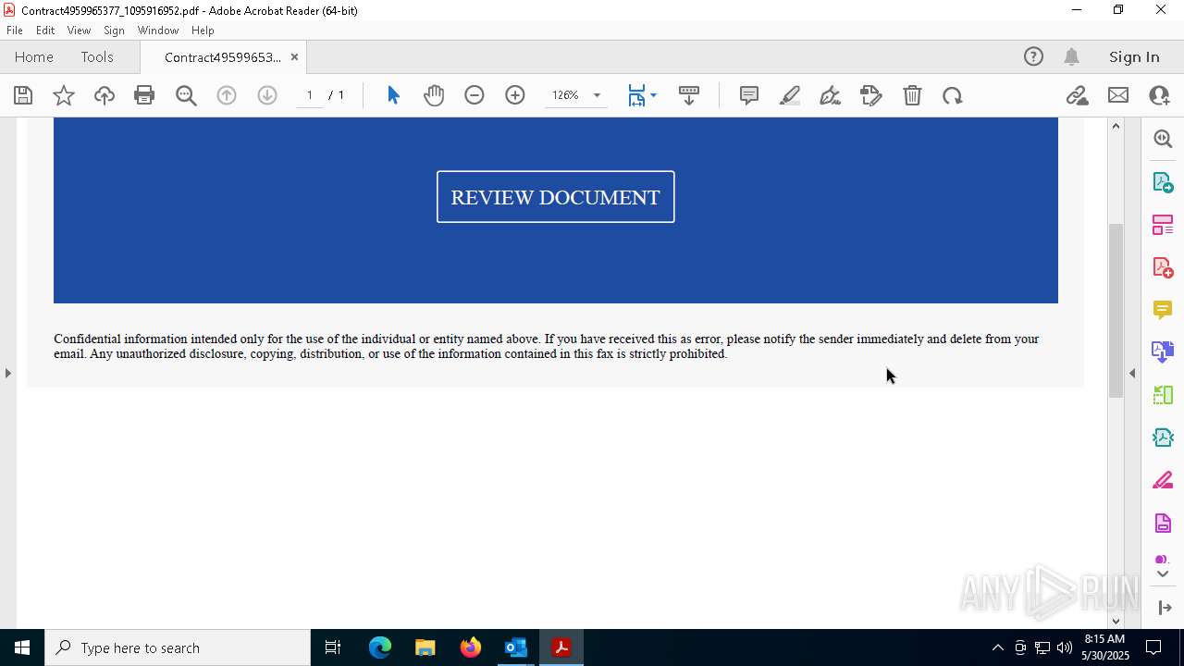Select the hand pan tool
Screen dimensions: 1184x666
coord(434,95)
